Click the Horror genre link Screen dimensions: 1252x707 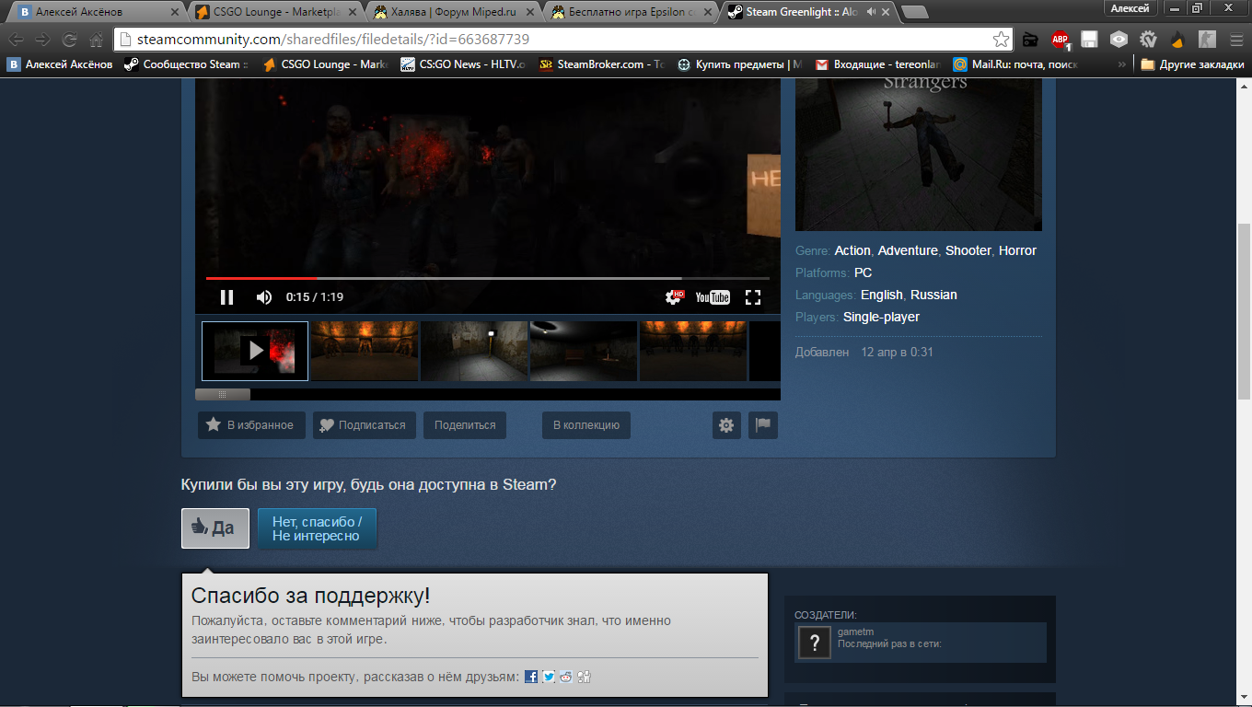coord(1017,250)
